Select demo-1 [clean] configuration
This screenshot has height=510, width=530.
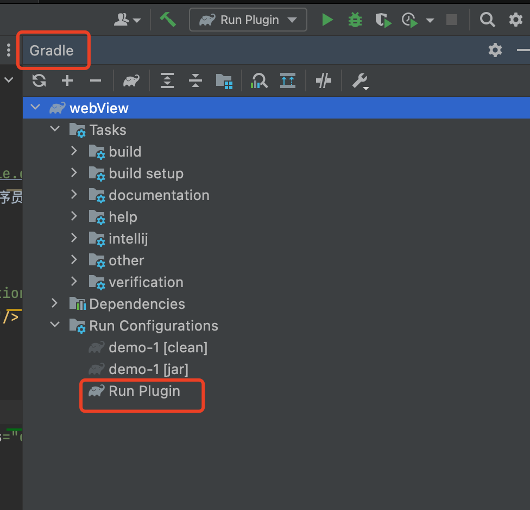point(157,347)
